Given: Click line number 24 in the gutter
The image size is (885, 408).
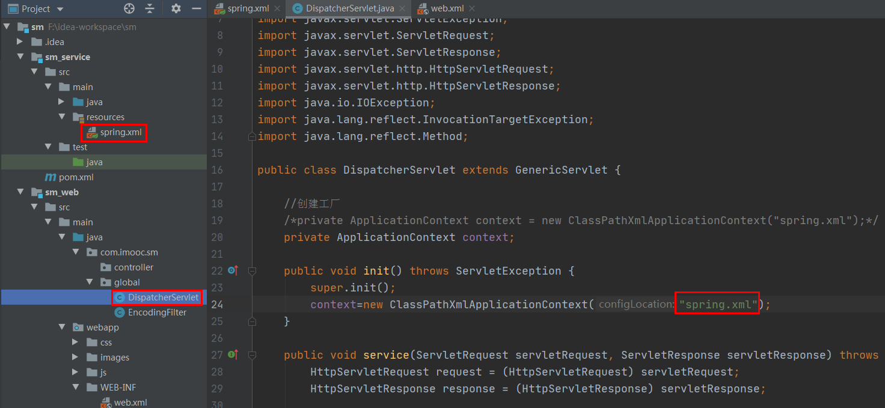Looking at the screenshot, I should click(217, 305).
